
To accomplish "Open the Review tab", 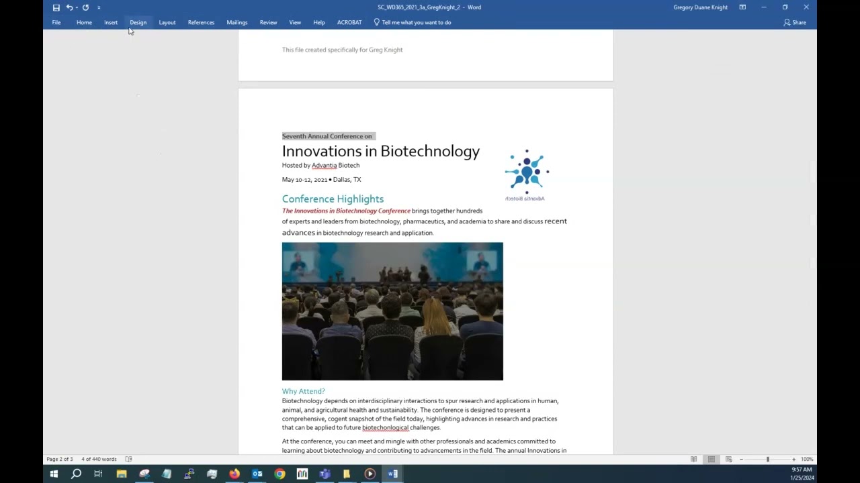I will tap(268, 22).
